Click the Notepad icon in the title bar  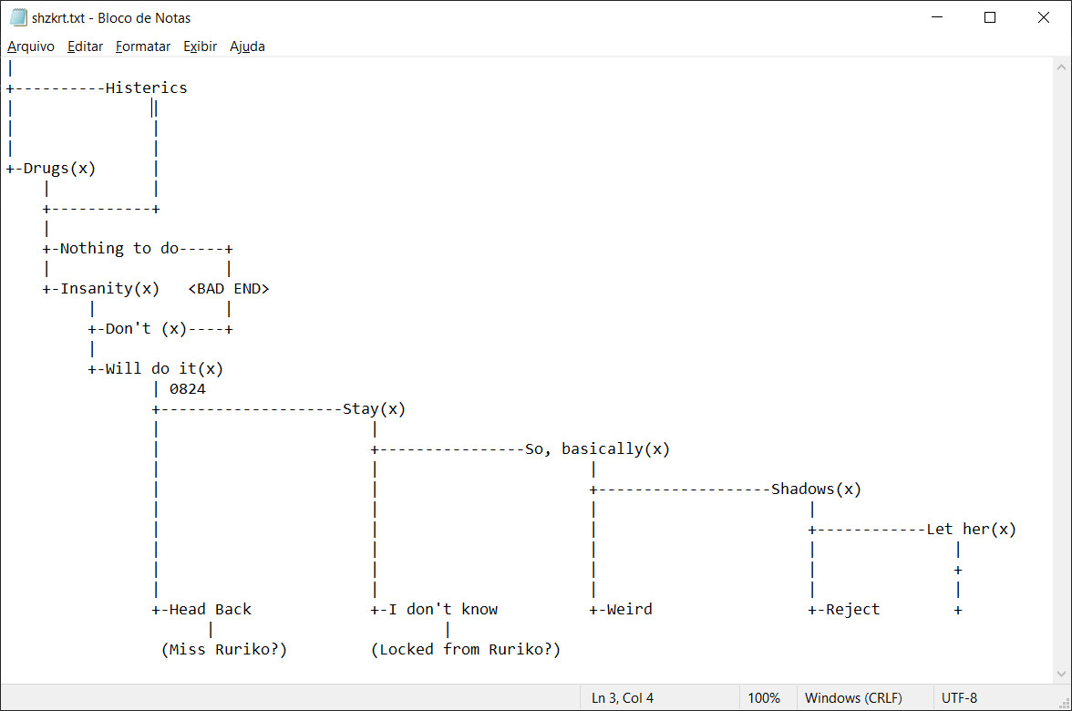click(x=18, y=18)
